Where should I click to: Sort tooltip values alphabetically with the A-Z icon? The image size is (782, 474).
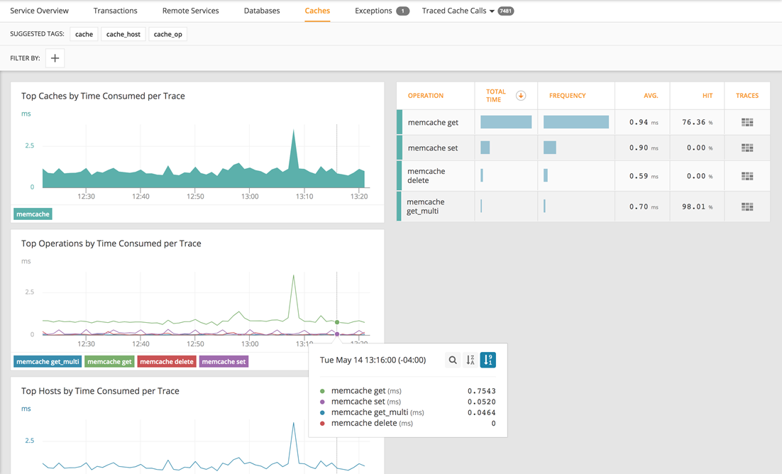(x=470, y=360)
